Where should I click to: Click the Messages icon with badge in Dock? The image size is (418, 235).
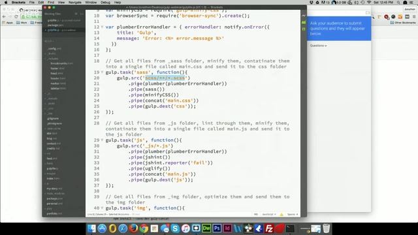(165, 228)
